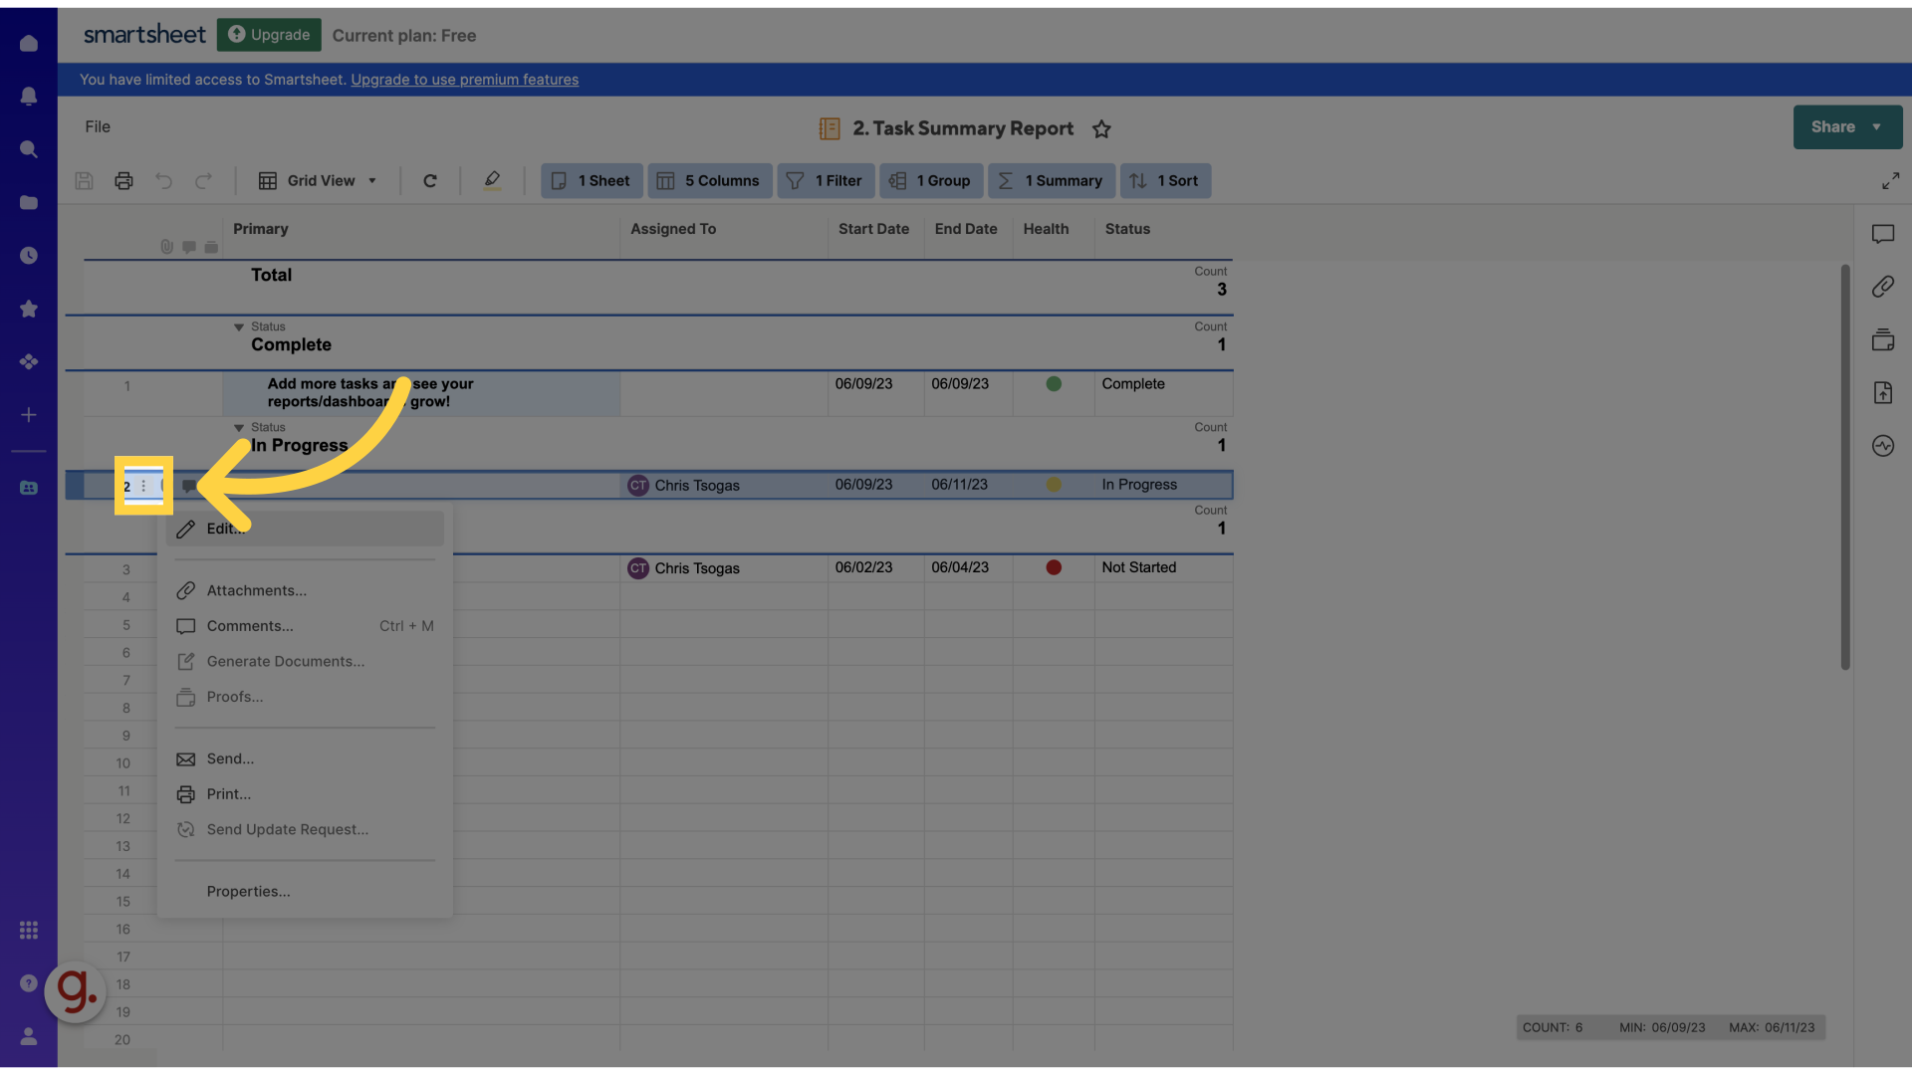This screenshot has height=1075, width=1912.
Task: Open Search in left sidebar
Action: coord(29,149)
